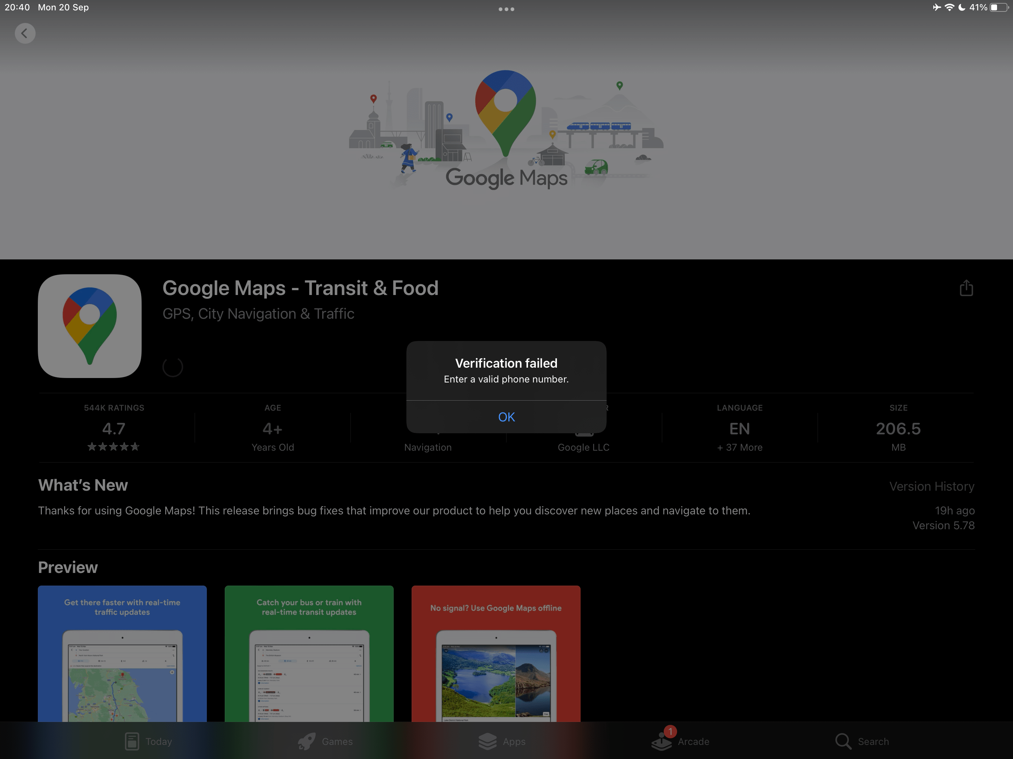Viewport: 1013px width, 759px height.
Task: Open the Games tab
Action: (x=325, y=741)
